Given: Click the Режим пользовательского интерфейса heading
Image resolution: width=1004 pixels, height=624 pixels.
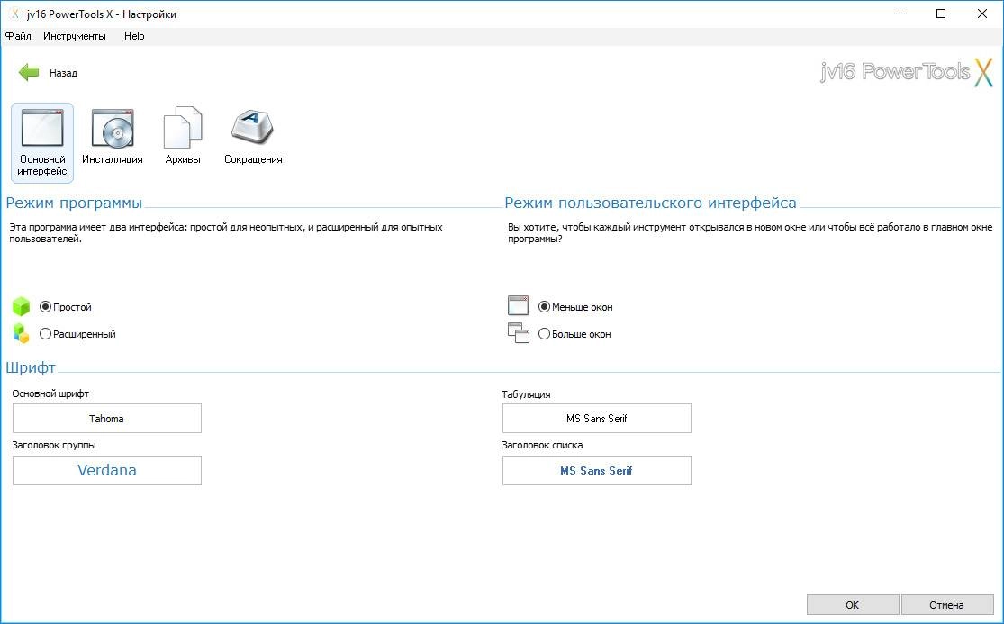Looking at the screenshot, I should point(650,203).
